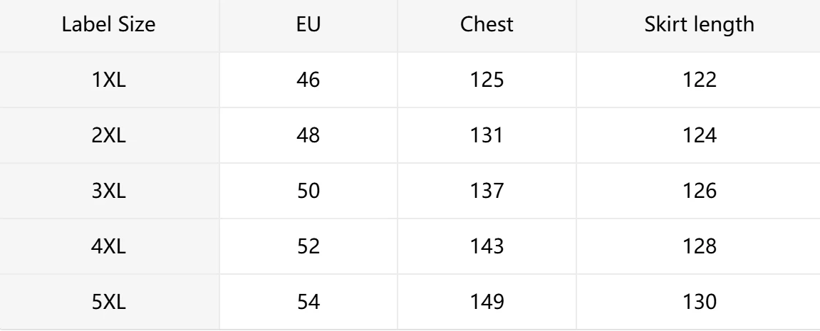The width and height of the screenshot is (820, 331).
Task: Click chest value 149
Action: 487,302
